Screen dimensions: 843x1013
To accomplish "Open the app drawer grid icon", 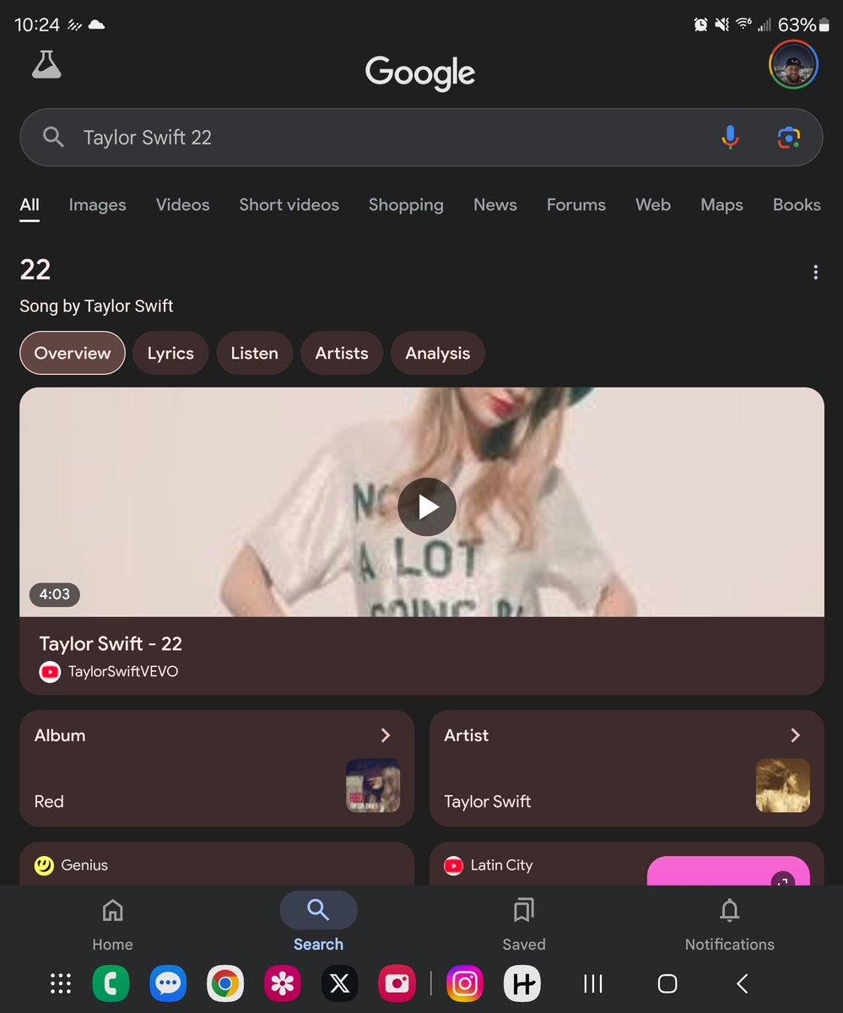I will pos(61,983).
